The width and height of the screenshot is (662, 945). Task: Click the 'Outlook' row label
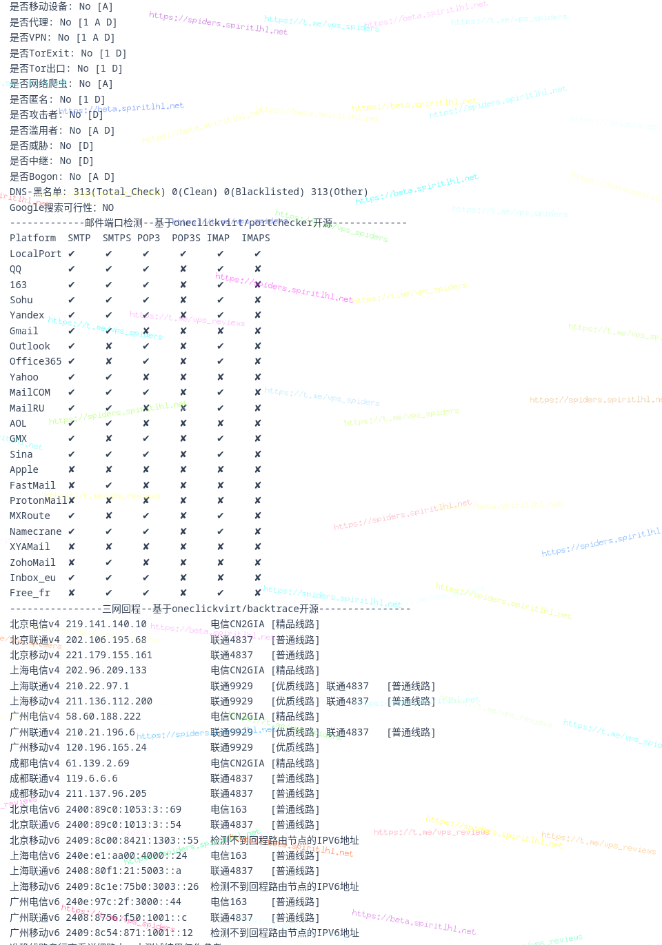tap(30, 347)
